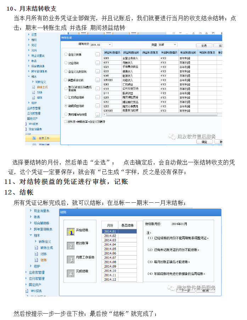Image resolution: width=247 pixels, height=320 pixels.
Task: Select the 6301001 table row
Action: point(162,111)
